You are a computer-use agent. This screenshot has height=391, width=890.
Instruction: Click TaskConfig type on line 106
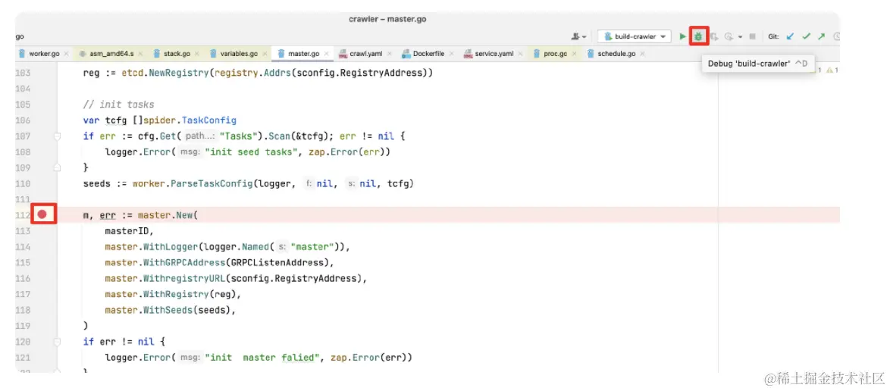(x=210, y=121)
